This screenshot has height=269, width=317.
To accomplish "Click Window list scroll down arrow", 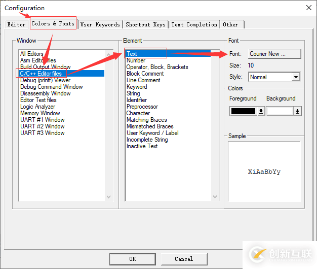I will pos(108,197).
